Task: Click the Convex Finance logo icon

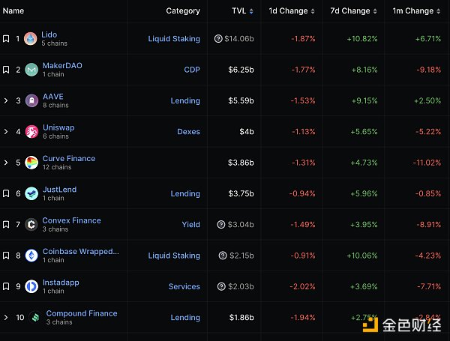Action: (x=31, y=224)
